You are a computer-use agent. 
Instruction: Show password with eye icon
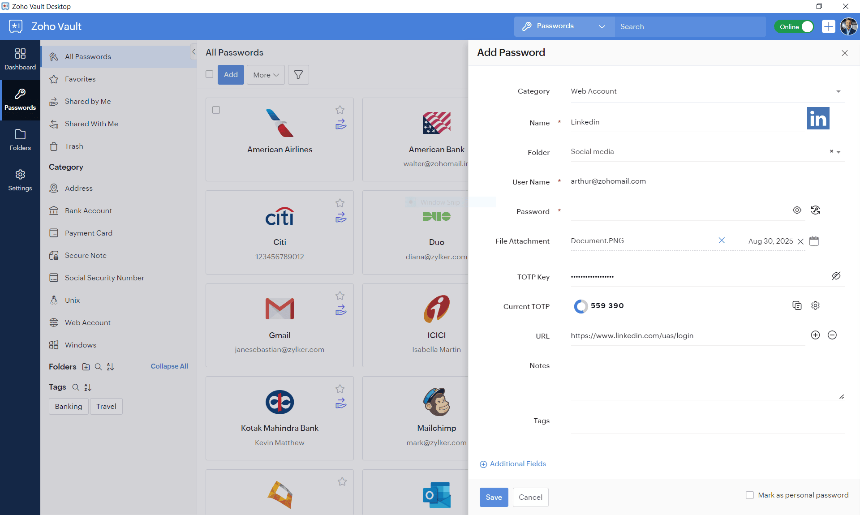pos(797,210)
